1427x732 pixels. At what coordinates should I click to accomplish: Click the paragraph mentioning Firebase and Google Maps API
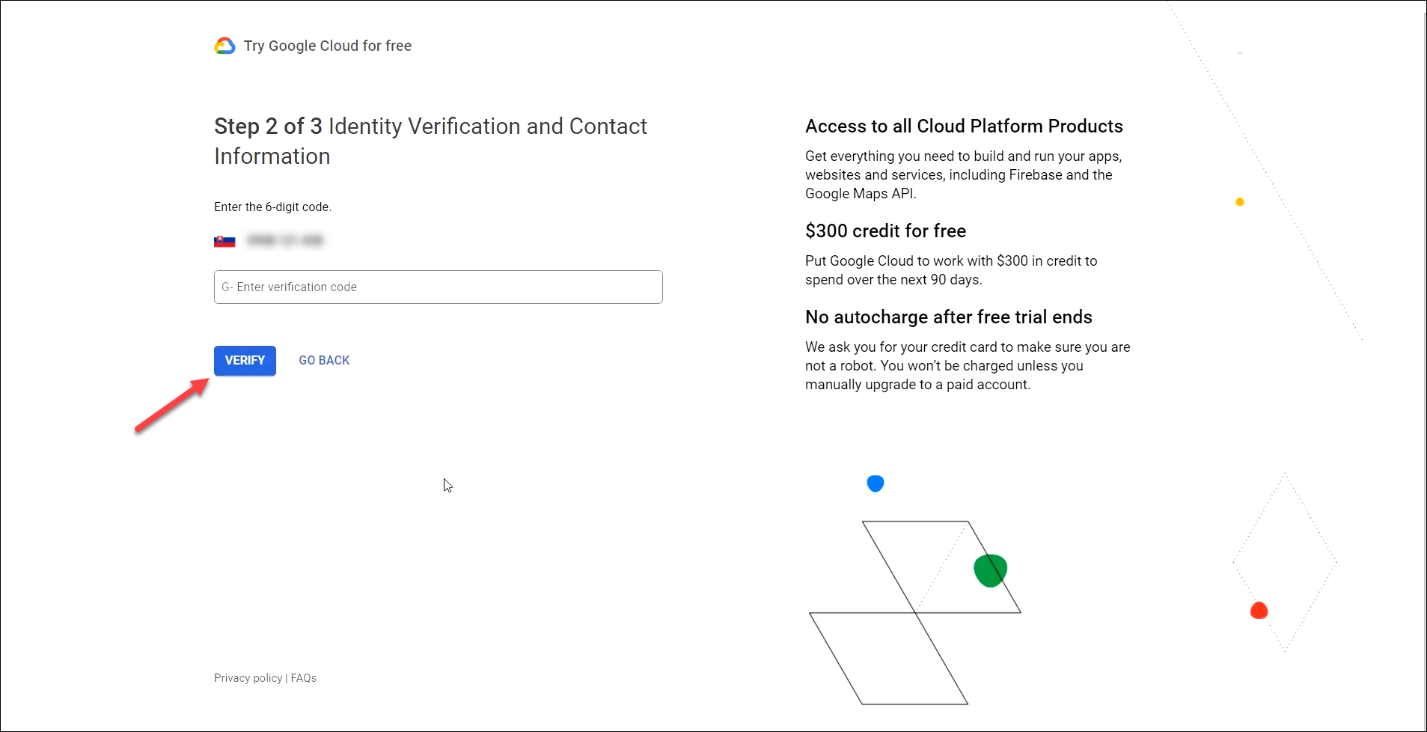pos(964,175)
